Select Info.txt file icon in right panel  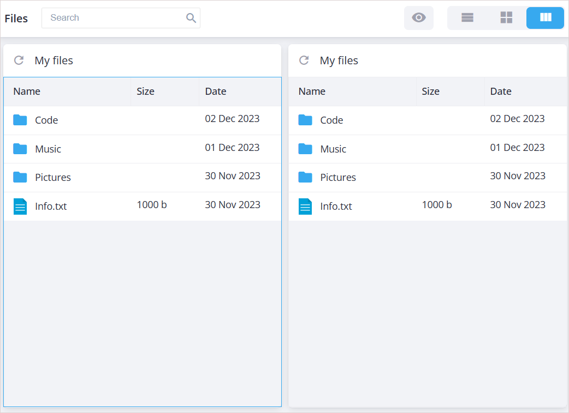pos(305,206)
